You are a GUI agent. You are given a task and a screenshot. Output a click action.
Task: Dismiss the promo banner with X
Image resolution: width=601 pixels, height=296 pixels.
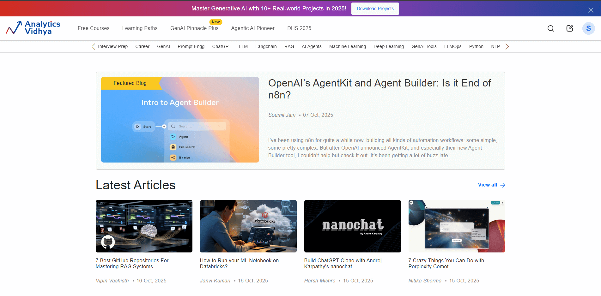point(591,10)
